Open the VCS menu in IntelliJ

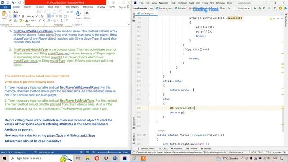pyautogui.click(x=212, y=3)
